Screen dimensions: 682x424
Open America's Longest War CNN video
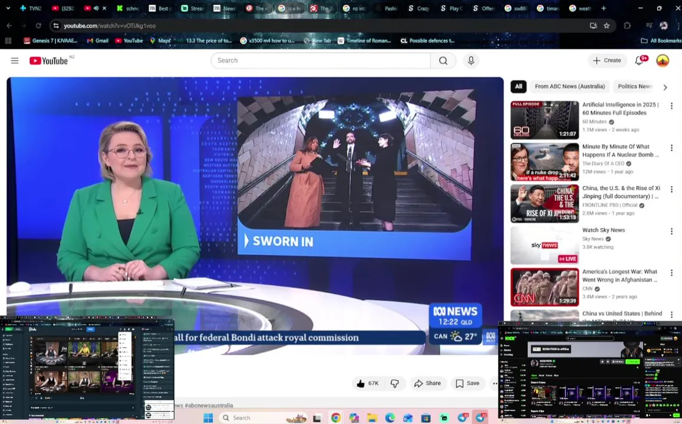click(x=545, y=287)
